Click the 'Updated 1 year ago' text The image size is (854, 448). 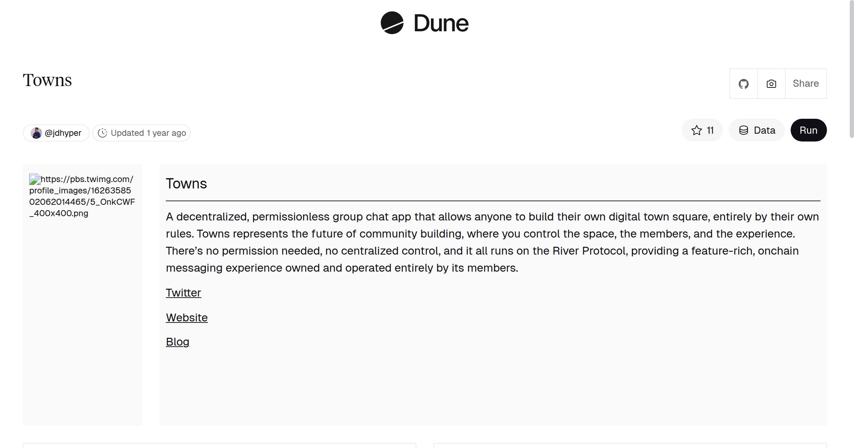148,133
